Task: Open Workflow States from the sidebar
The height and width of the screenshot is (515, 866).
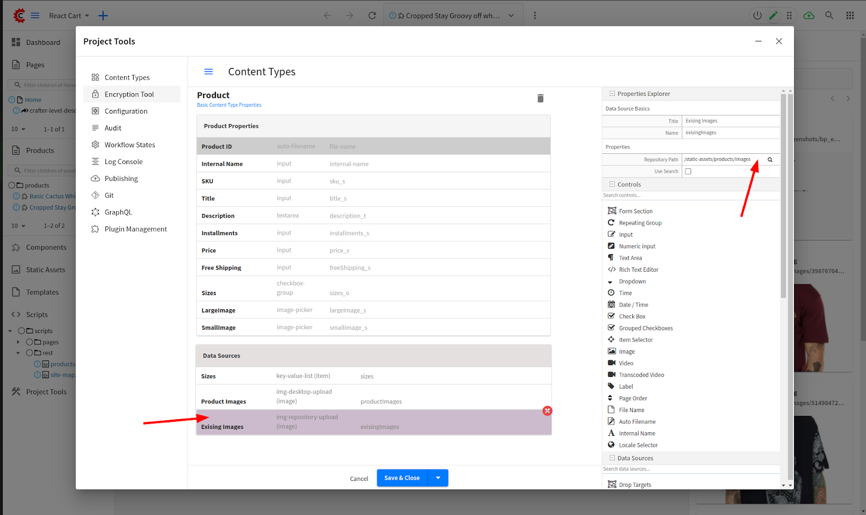Action: 129,145
